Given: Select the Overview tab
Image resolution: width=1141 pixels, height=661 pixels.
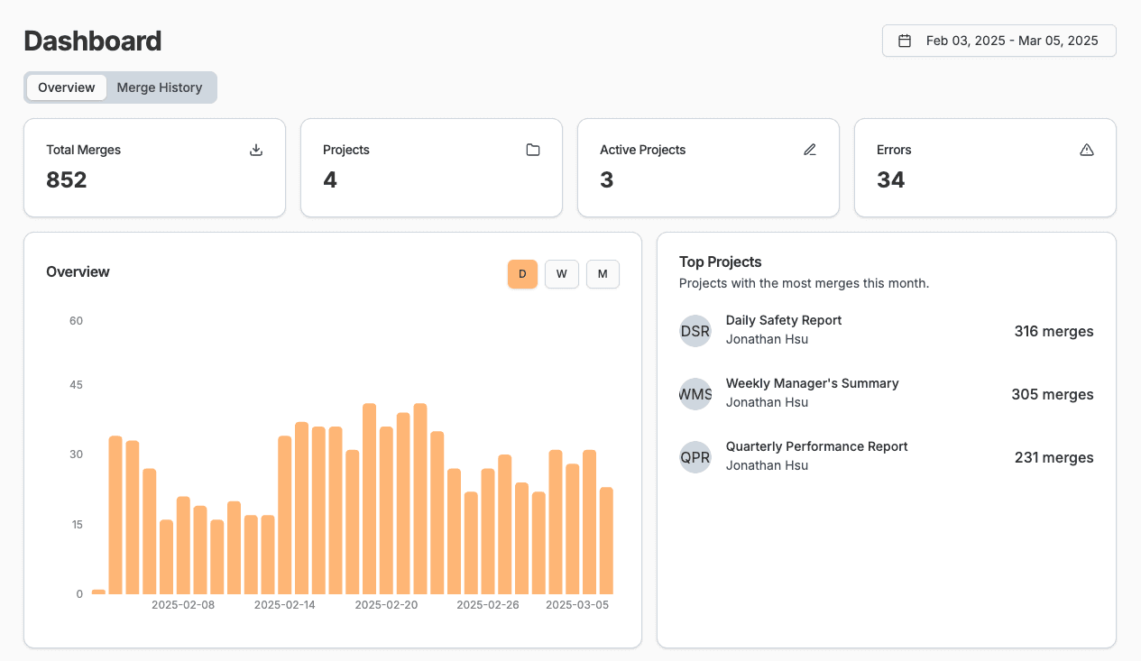Looking at the screenshot, I should click(x=67, y=87).
